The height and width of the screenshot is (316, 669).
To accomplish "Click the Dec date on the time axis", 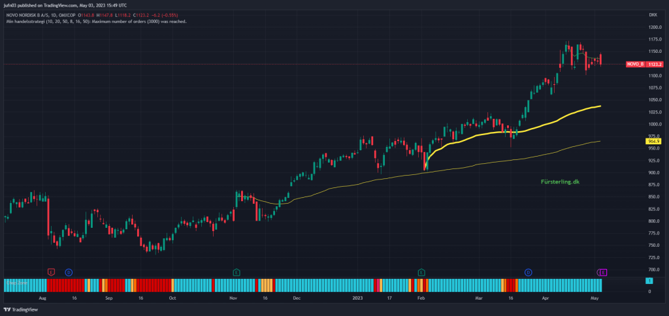I will click(x=297, y=299).
